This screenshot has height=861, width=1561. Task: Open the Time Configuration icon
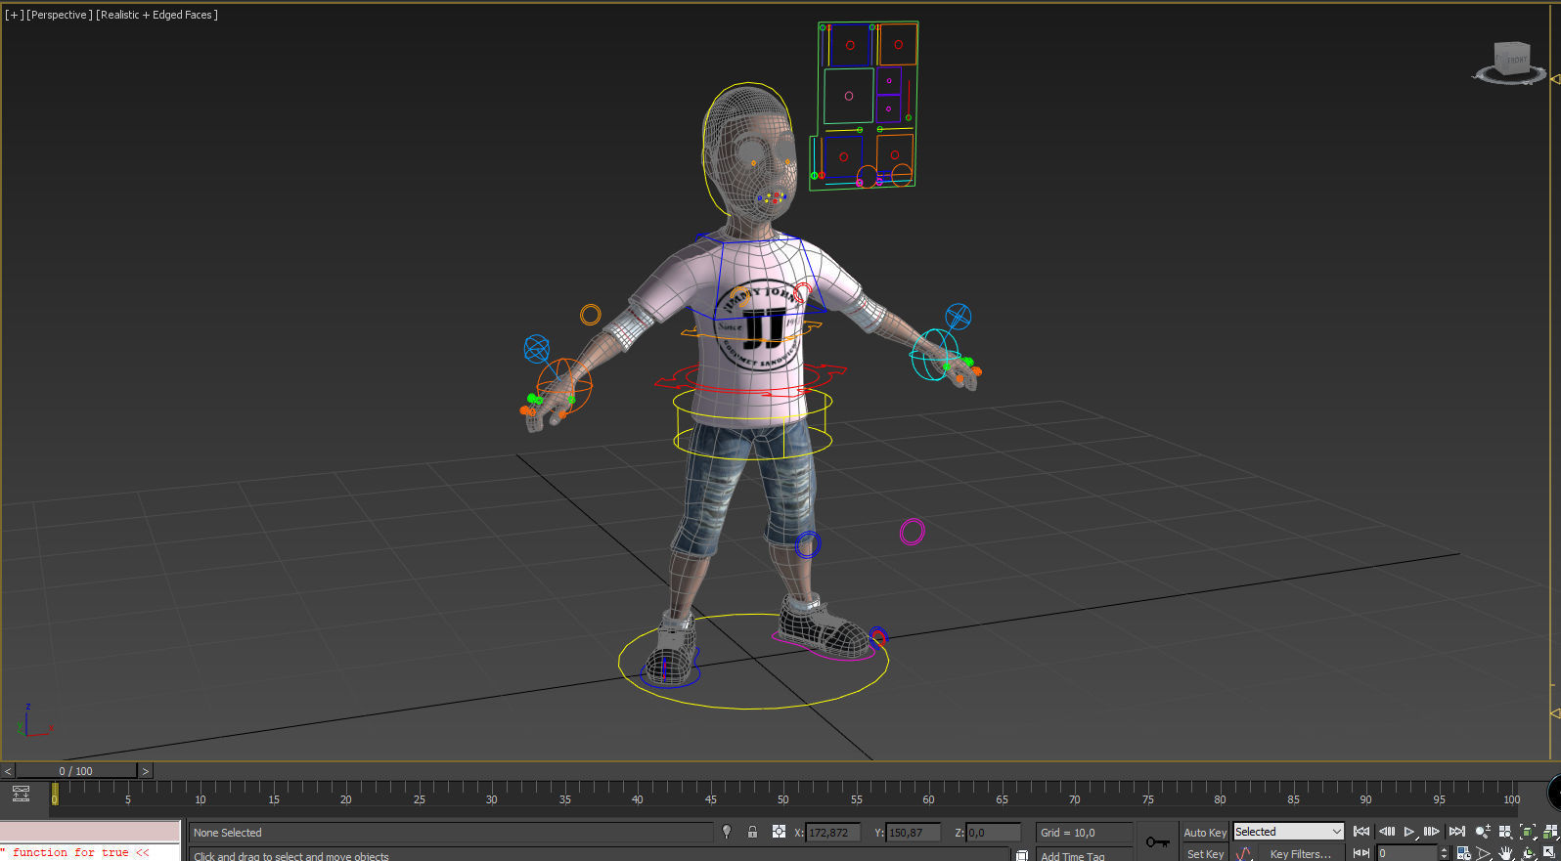[1463, 853]
